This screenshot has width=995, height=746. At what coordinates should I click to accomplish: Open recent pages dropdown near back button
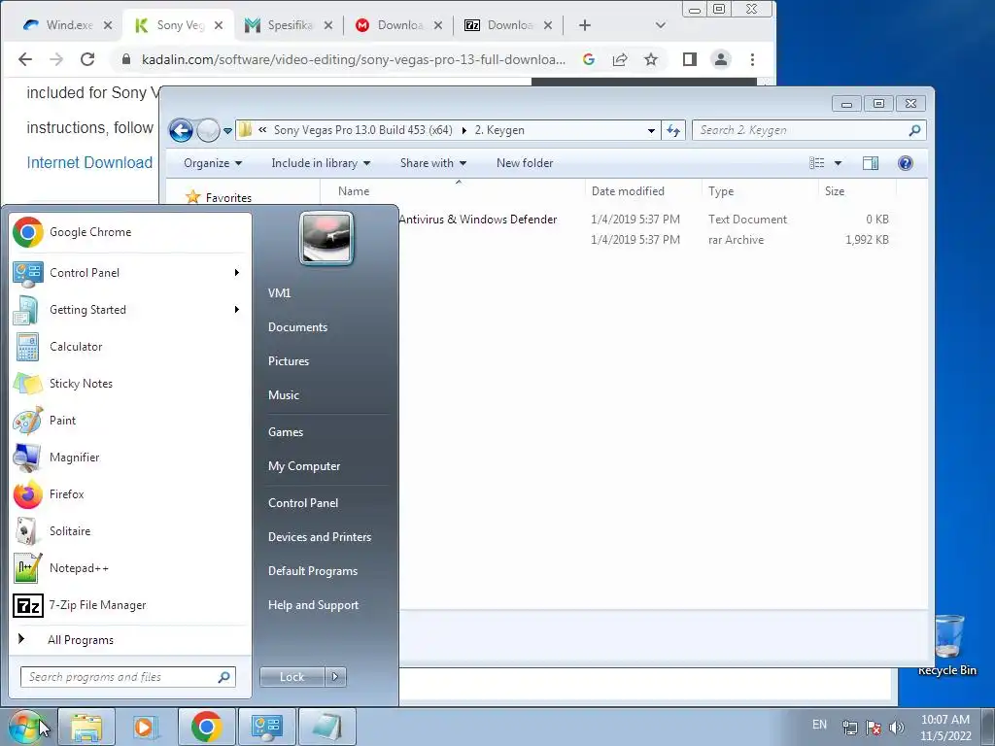point(227,131)
